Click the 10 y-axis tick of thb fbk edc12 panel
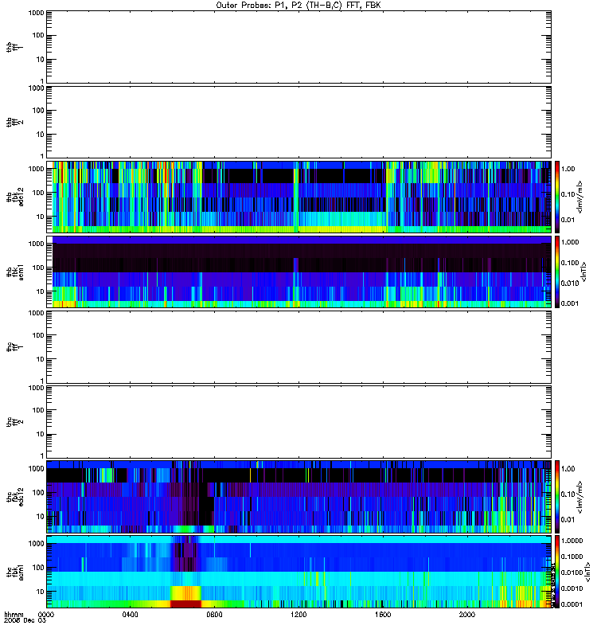The width and height of the screenshot is (597, 637). pyautogui.click(x=41, y=217)
